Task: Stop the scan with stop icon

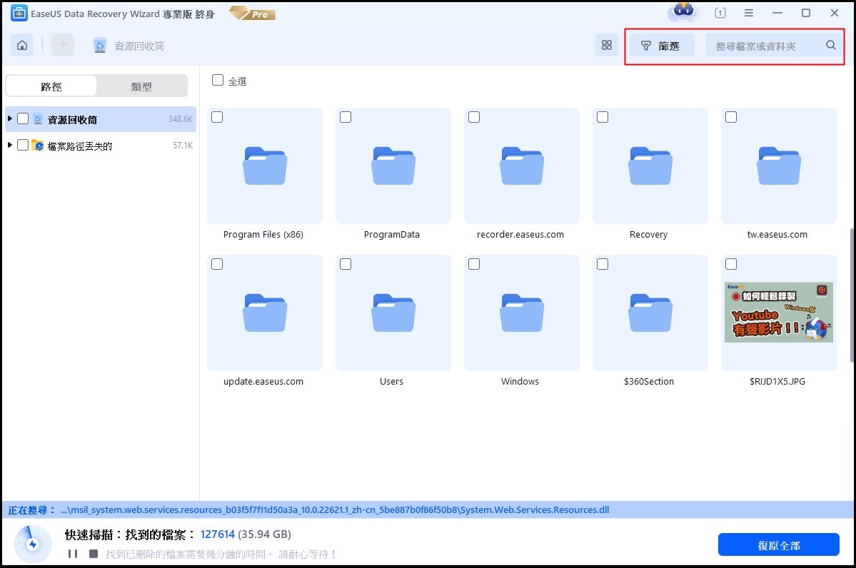Action: (x=94, y=554)
